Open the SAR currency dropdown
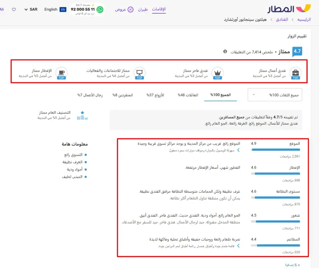Viewport: 319px width, 268px height. 31,9
